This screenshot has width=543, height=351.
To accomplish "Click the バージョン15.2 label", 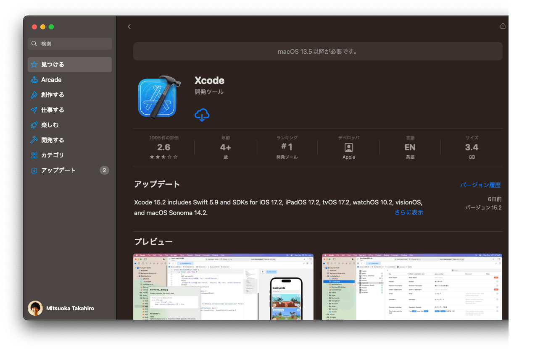I will point(483,207).
